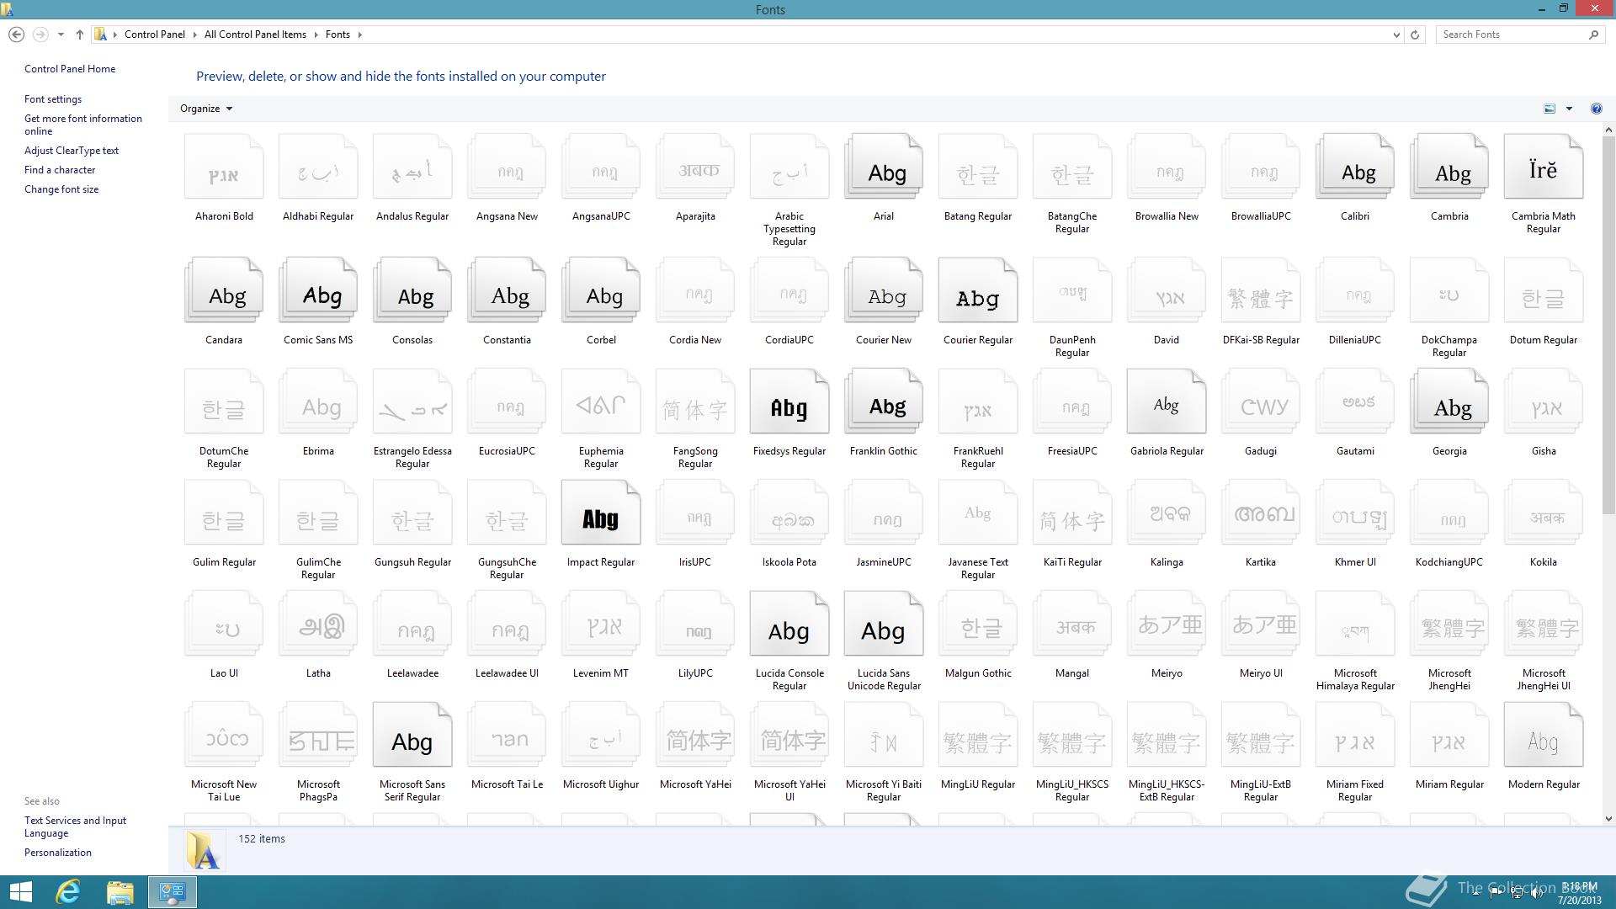1616x909 pixels.
Task: Change view with the view icon button
Action: point(1550,109)
